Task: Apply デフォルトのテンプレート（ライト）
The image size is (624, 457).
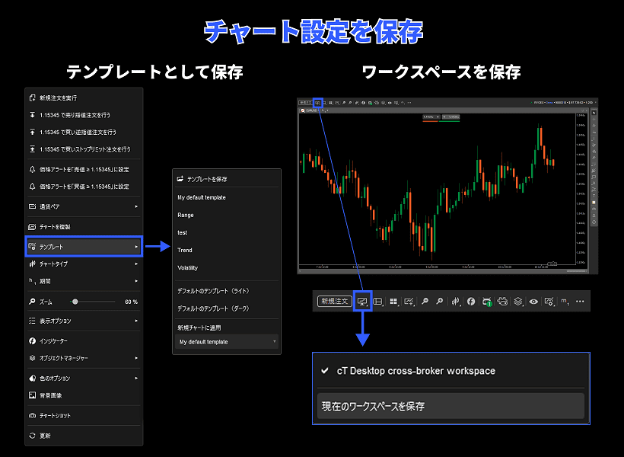Action: (227, 291)
